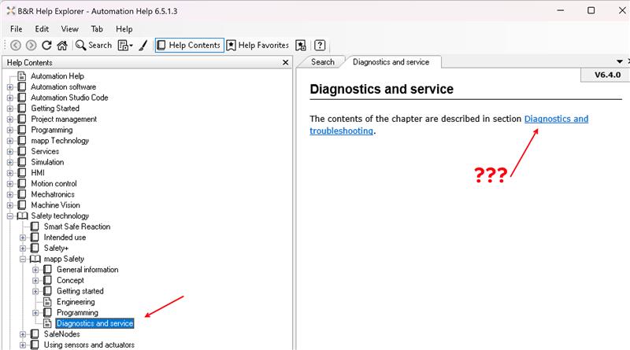The image size is (630, 350).
Task: Expand the Intended use node
Action: (23, 238)
